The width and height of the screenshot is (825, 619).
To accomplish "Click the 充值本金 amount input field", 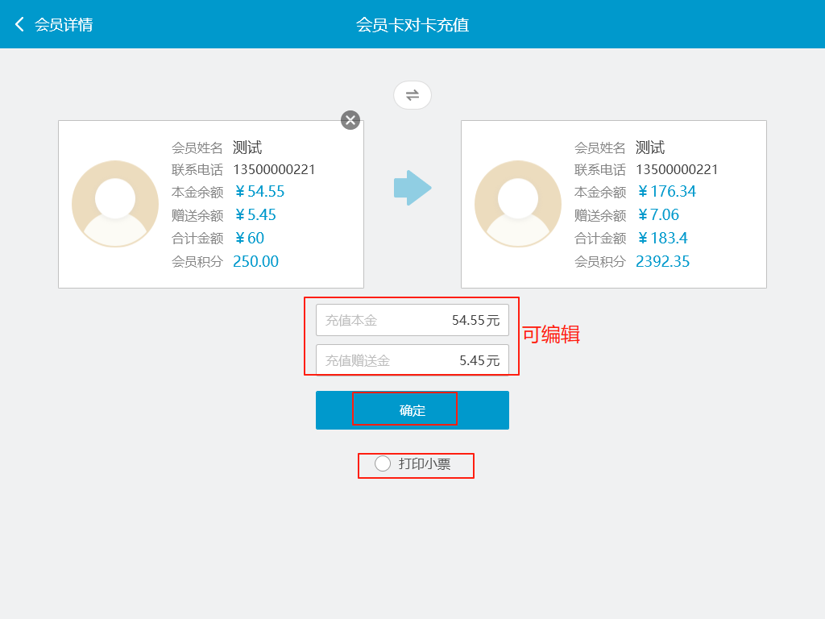I will (x=412, y=320).
